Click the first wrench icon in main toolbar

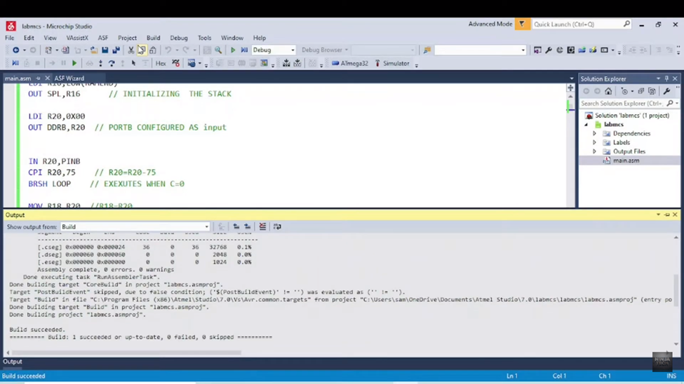point(549,50)
